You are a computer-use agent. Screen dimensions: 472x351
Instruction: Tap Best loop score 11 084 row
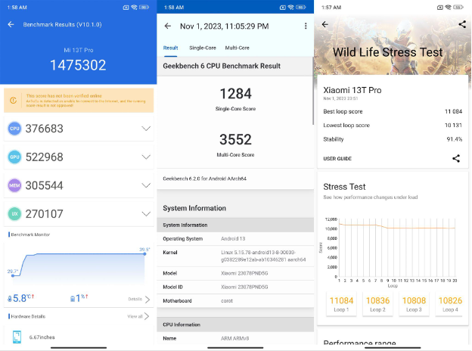393,111
